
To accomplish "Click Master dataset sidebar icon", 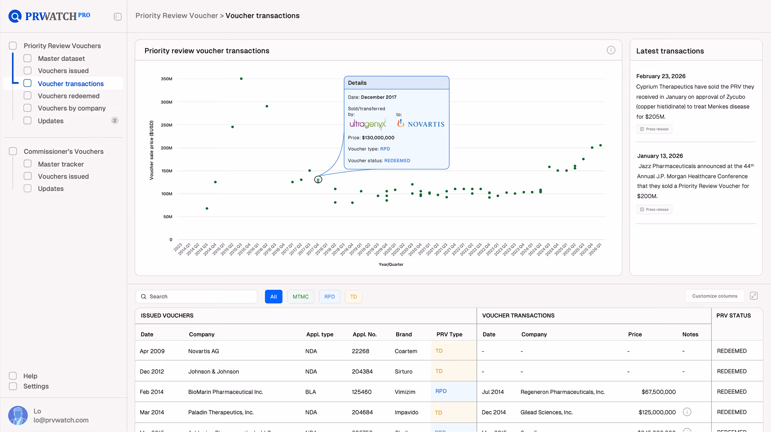I will 28,58.
